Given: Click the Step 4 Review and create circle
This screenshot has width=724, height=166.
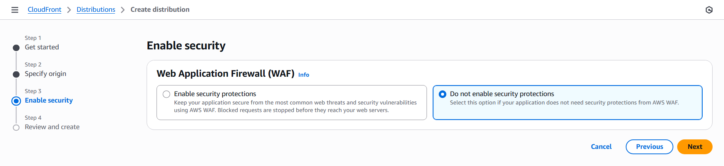Looking at the screenshot, I should (16, 128).
